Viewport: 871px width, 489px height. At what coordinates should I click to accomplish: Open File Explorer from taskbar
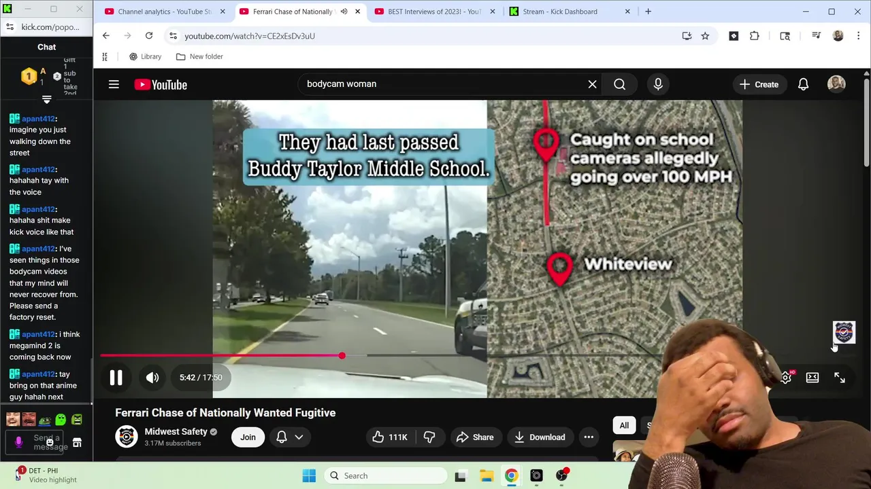[x=486, y=475]
